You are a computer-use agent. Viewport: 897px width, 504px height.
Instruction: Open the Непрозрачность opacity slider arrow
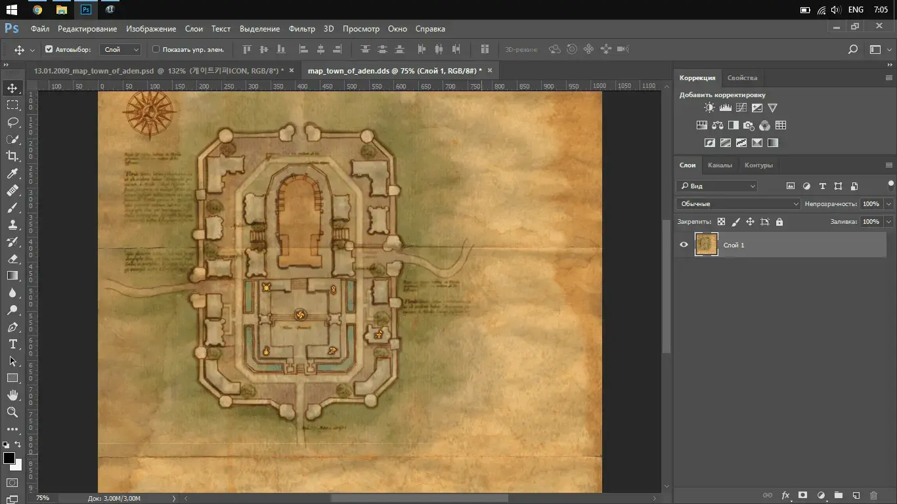click(888, 204)
